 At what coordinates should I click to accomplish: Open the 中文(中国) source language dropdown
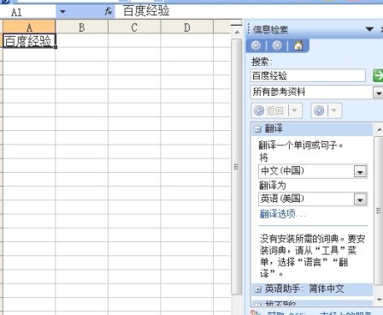coord(360,172)
